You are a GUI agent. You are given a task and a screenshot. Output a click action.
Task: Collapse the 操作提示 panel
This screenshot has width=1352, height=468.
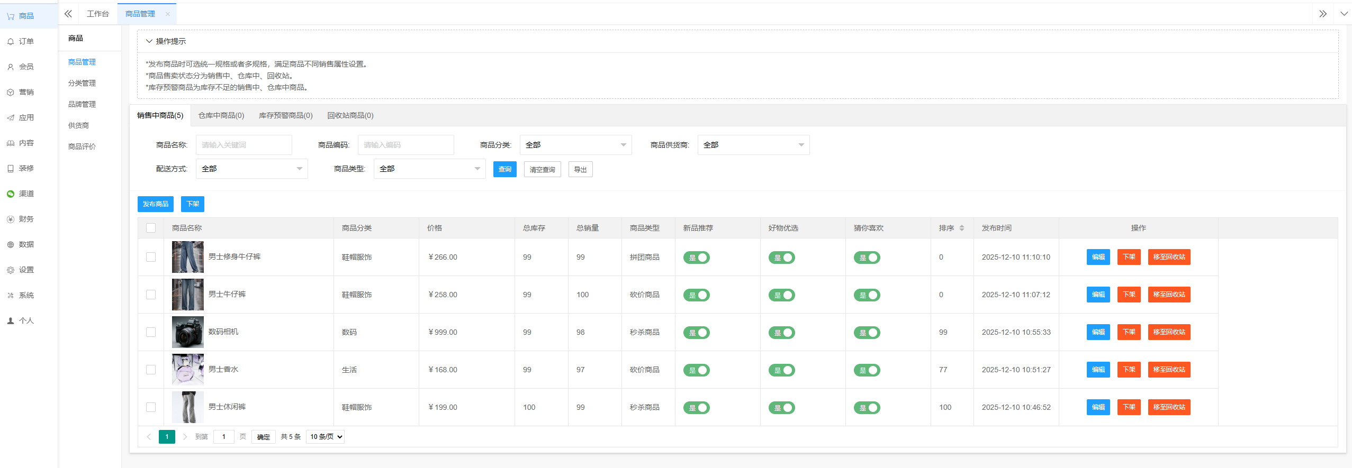(149, 41)
